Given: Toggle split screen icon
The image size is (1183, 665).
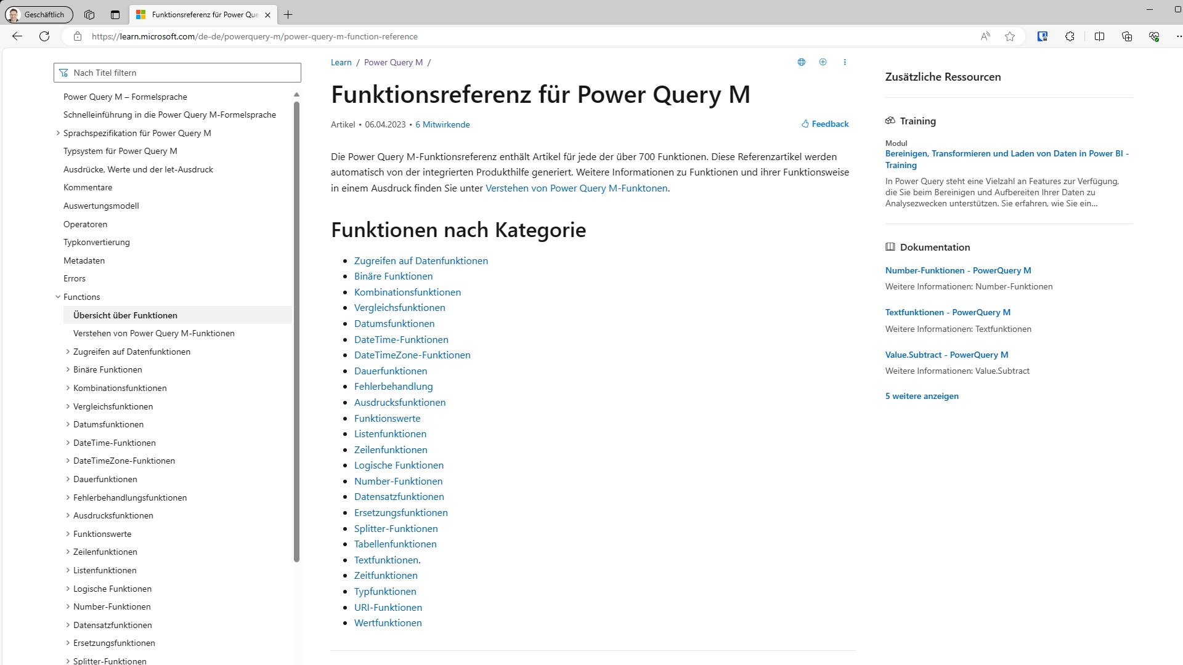Looking at the screenshot, I should [x=1099, y=36].
